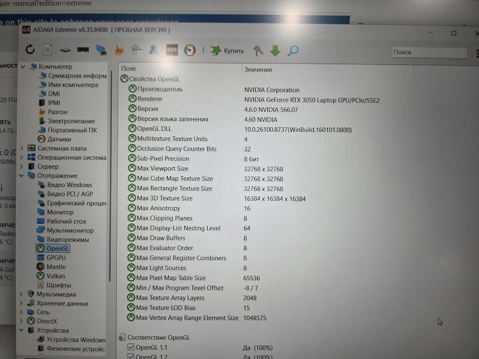Open Электропитание power item
The width and height of the screenshot is (479, 359).
click(67, 121)
